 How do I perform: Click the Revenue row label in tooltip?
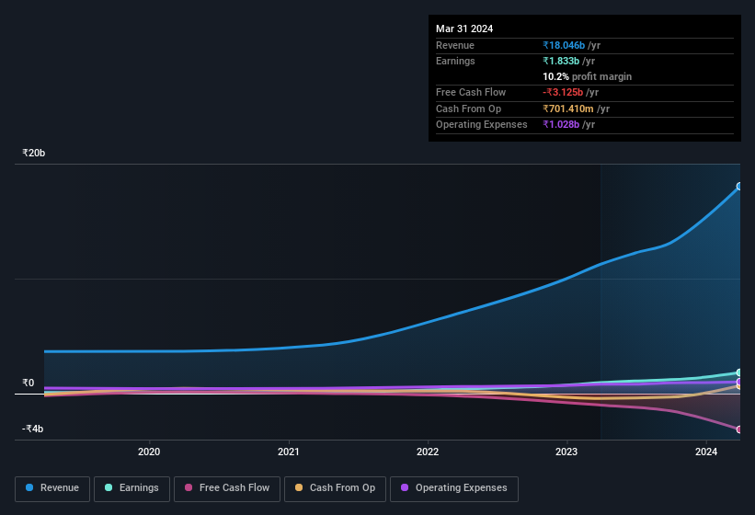coord(455,45)
